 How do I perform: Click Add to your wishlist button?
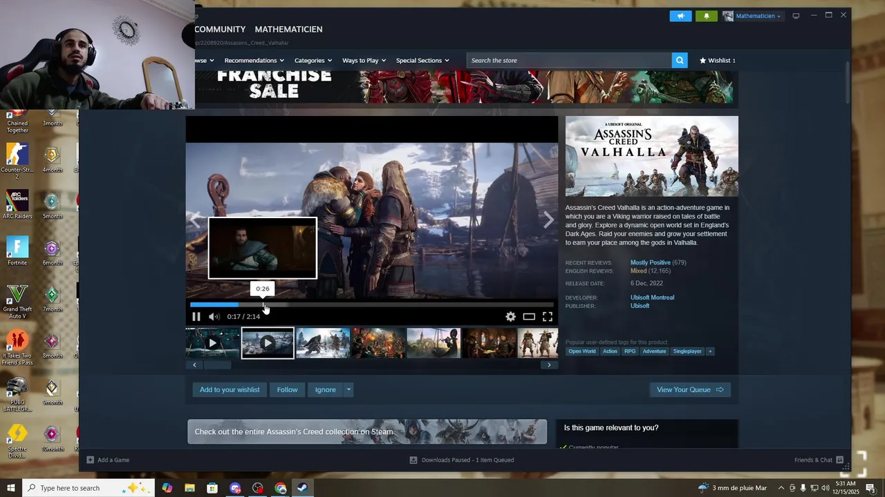coord(230,389)
